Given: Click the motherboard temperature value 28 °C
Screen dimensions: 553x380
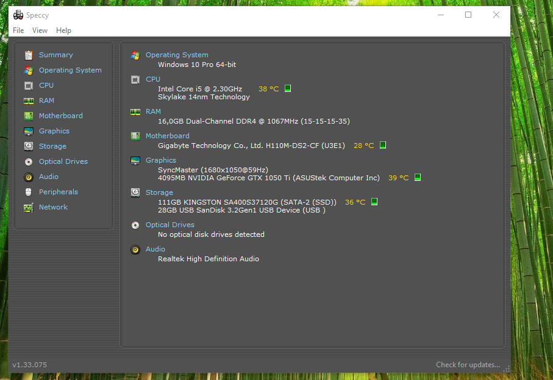Looking at the screenshot, I should click(x=363, y=146).
